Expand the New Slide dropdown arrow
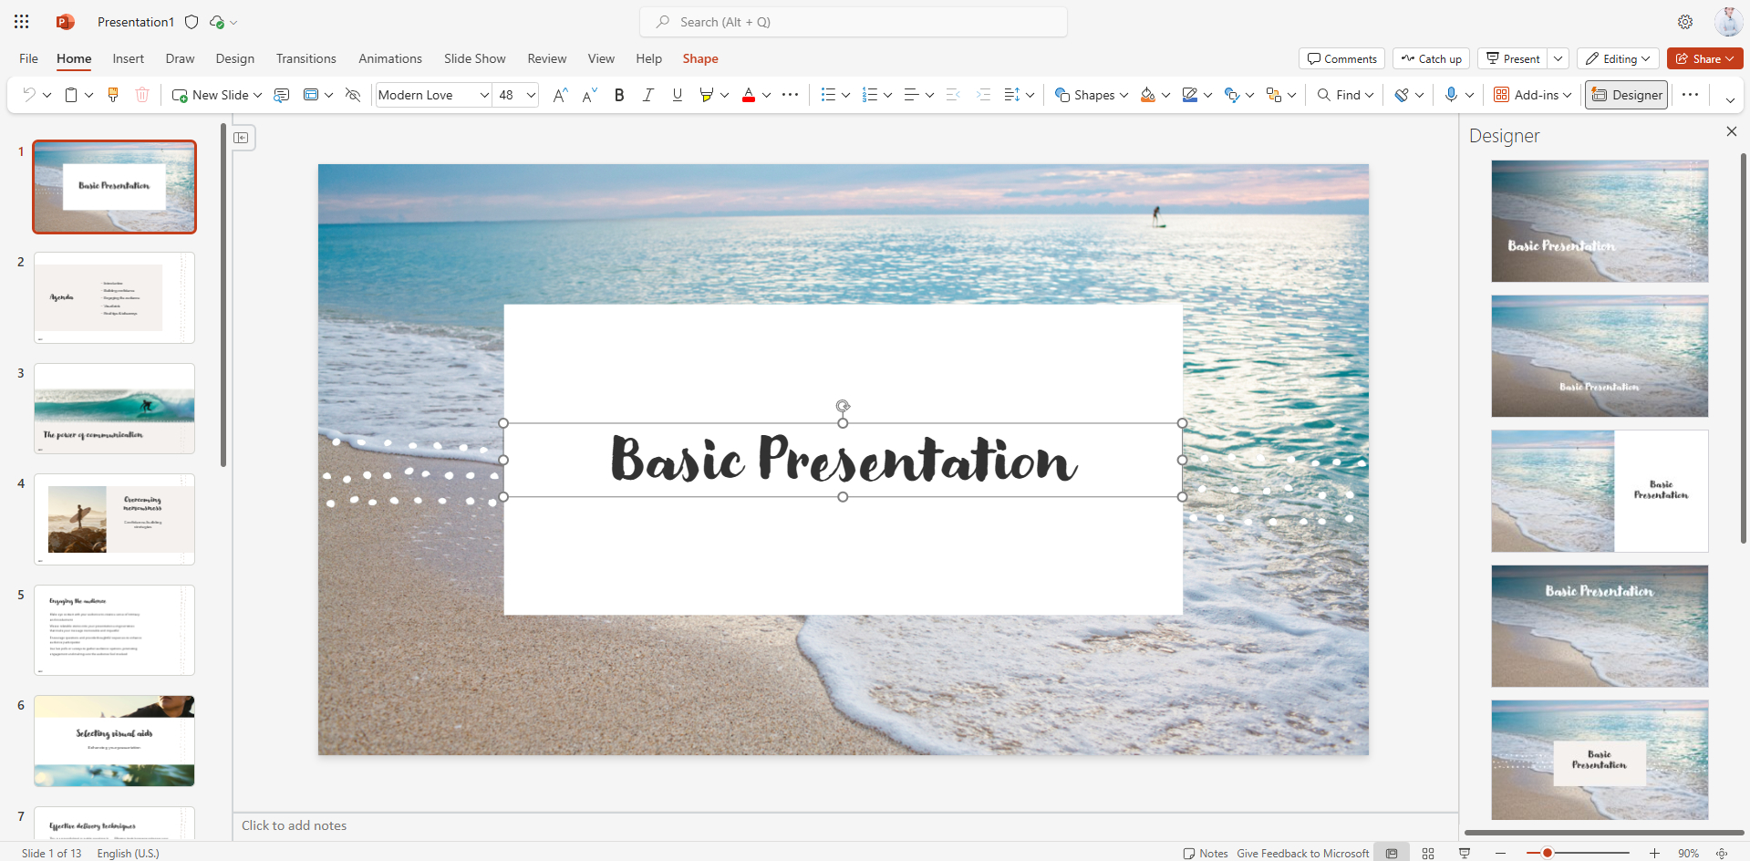1750x861 pixels. (258, 95)
